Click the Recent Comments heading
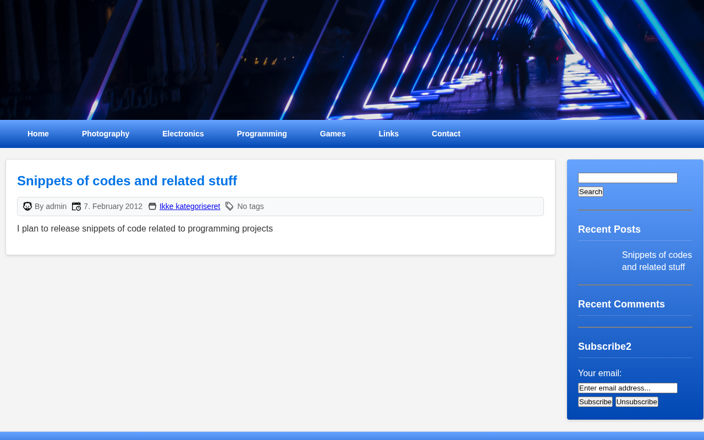This screenshot has width=704, height=440. coord(621,304)
